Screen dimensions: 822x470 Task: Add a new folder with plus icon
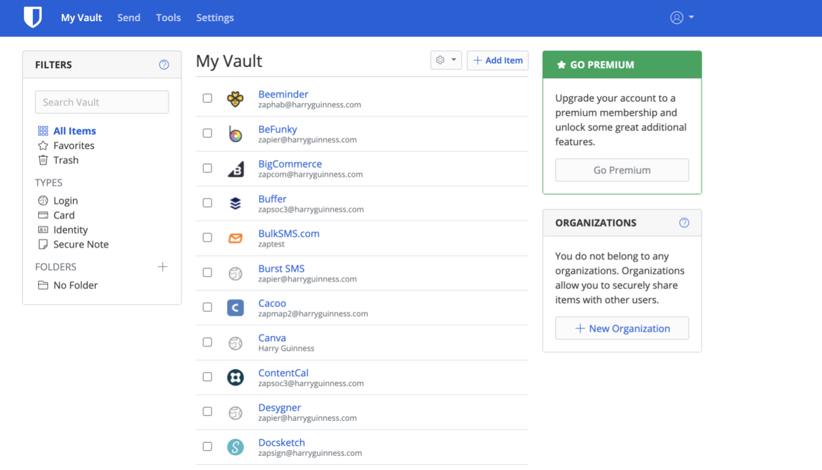162,267
